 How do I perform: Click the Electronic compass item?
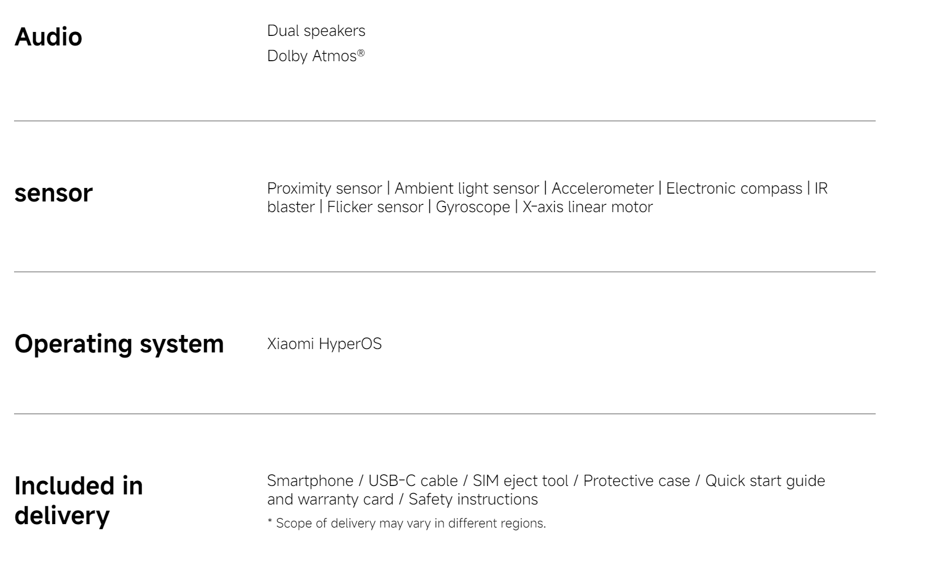pyautogui.click(x=734, y=189)
